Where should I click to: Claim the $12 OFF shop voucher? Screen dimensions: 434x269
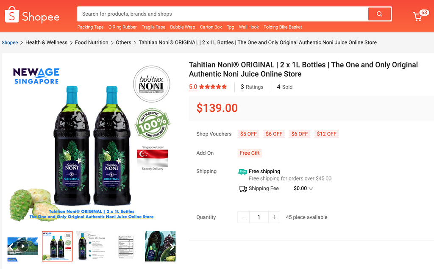(x=326, y=133)
